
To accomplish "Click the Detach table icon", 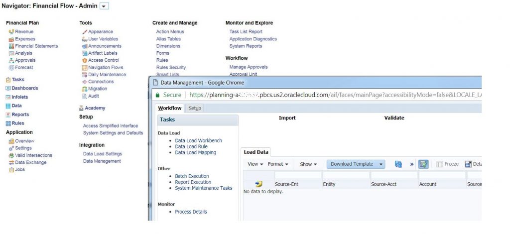I will point(468,164).
